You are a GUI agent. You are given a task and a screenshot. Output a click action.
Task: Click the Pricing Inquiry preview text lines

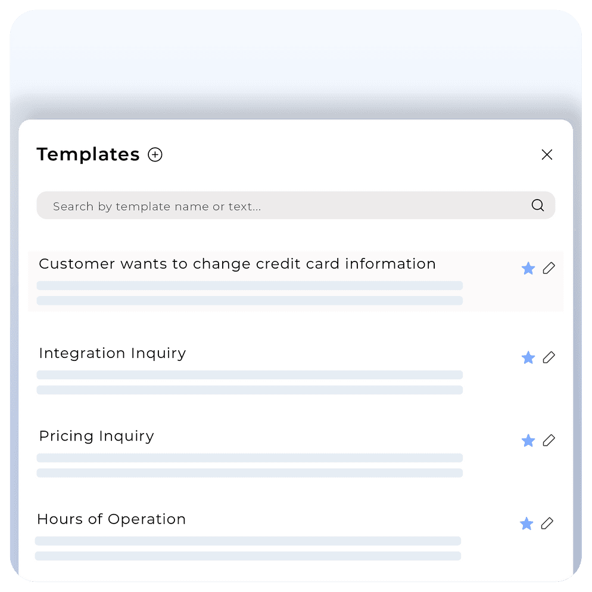pyautogui.click(x=250, y=465)
